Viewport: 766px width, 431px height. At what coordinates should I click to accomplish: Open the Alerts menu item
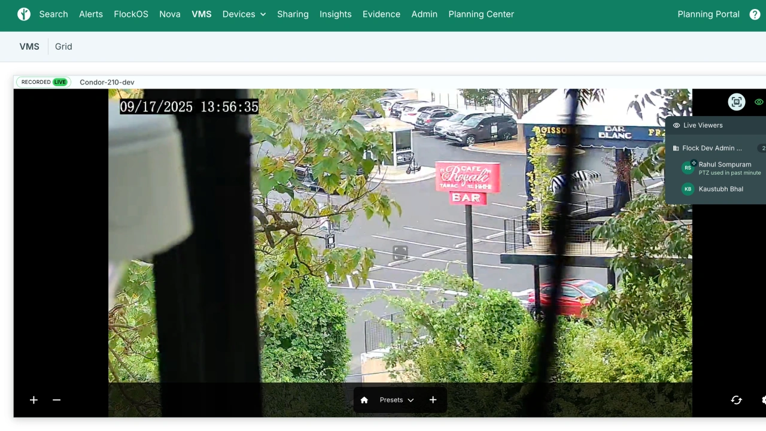click(91, 14)
